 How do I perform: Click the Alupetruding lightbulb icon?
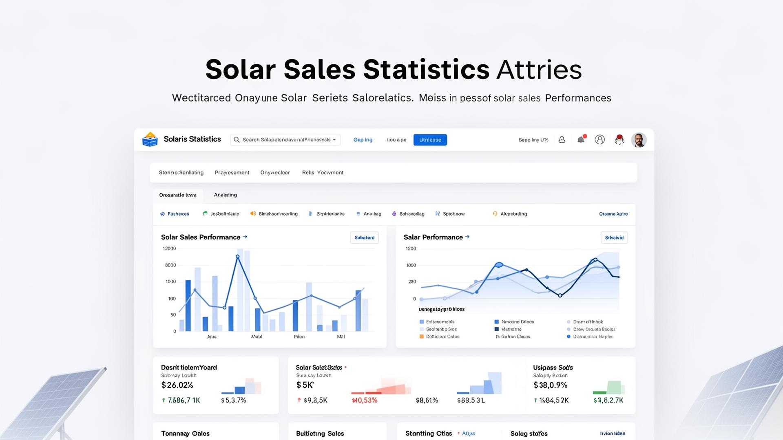pyautogui.click(x=495, y=213)
